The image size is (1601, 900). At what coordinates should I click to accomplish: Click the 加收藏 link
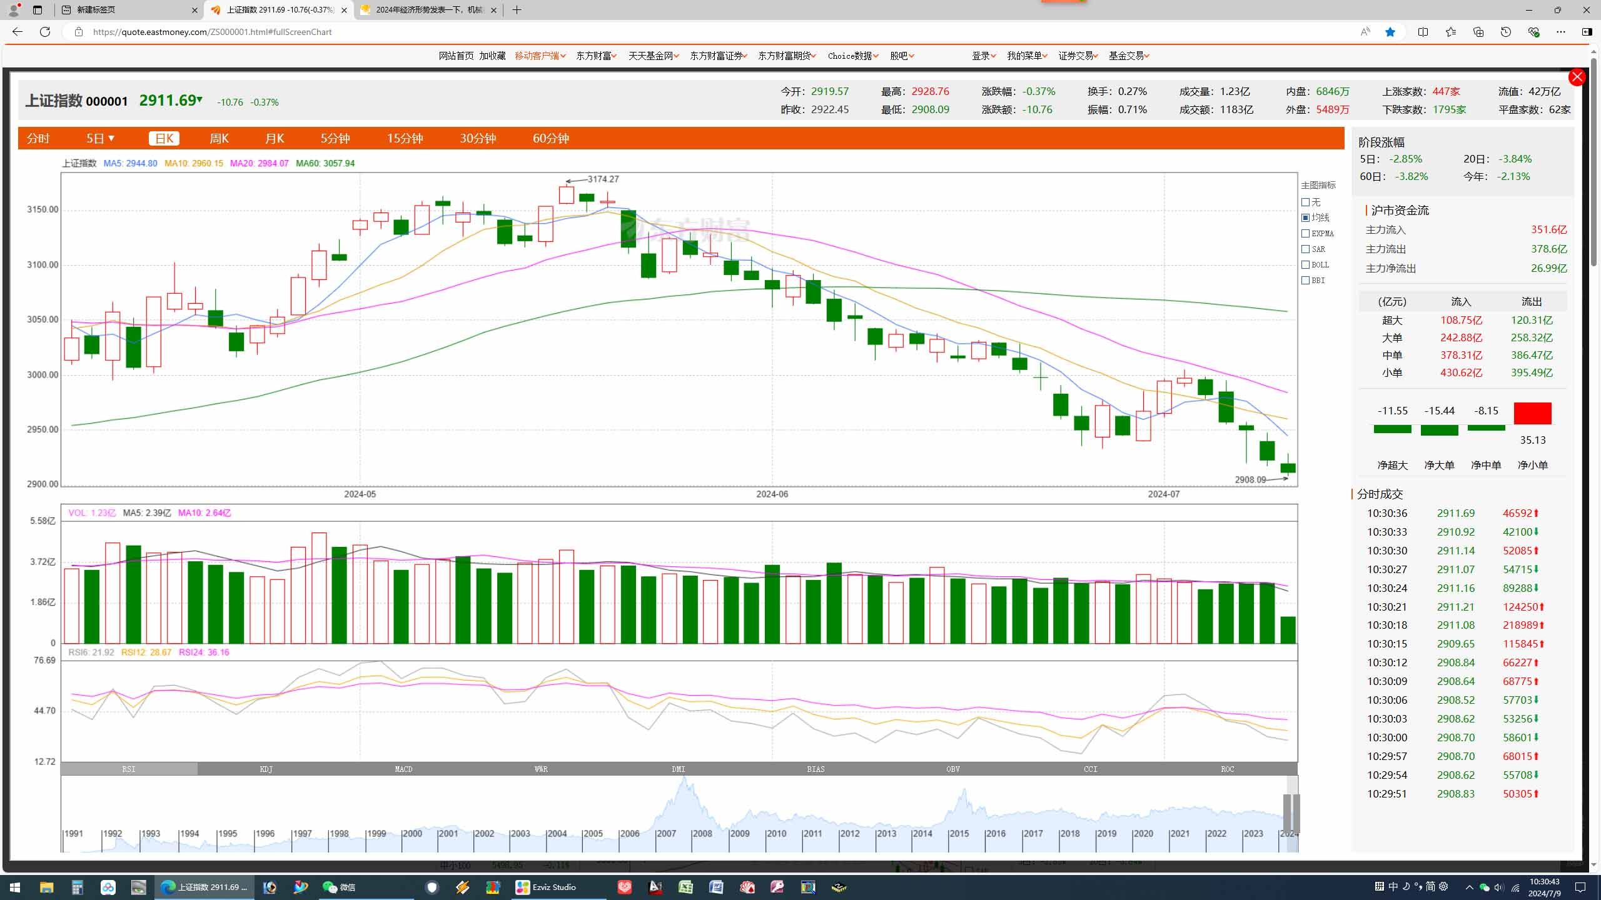coord(492,56)
